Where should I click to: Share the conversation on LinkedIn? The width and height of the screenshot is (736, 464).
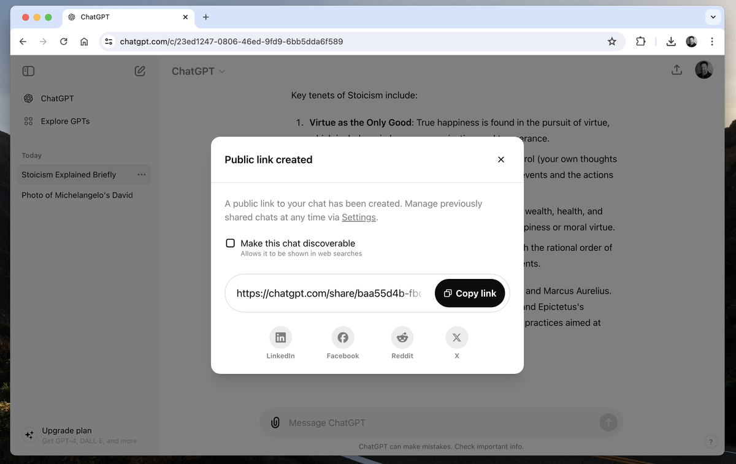pyautogui.click(x=280, y=337)
